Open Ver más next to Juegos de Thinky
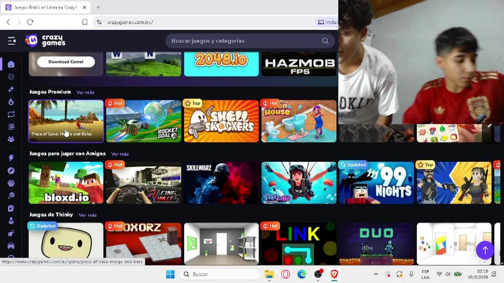 click(x=88, y=215)
